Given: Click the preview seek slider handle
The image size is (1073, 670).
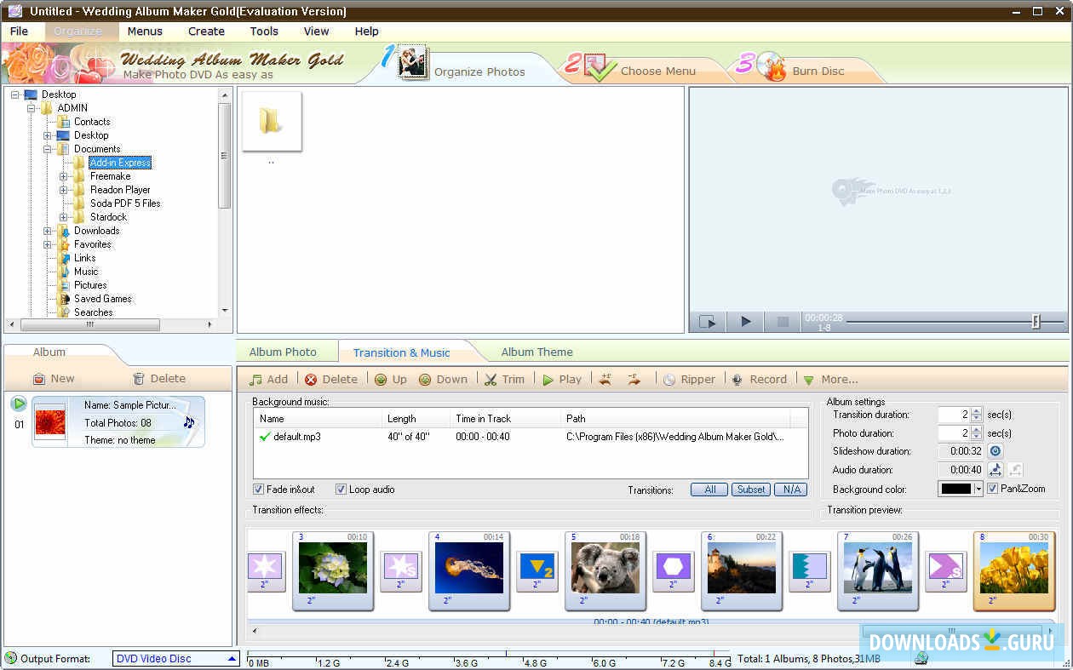Looking at the screenshot, I should tap(1036, 321).
